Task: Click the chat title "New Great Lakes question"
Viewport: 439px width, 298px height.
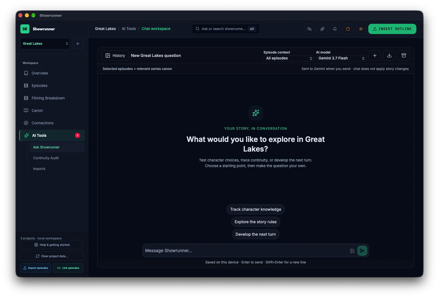Action: point(156,56)
